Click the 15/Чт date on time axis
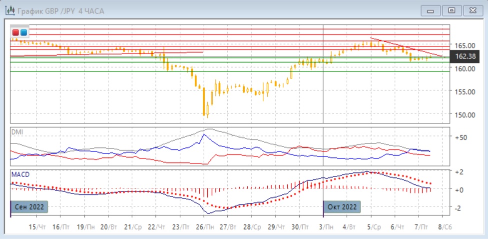Screen dimensions: 488x239 click(36, 226)
